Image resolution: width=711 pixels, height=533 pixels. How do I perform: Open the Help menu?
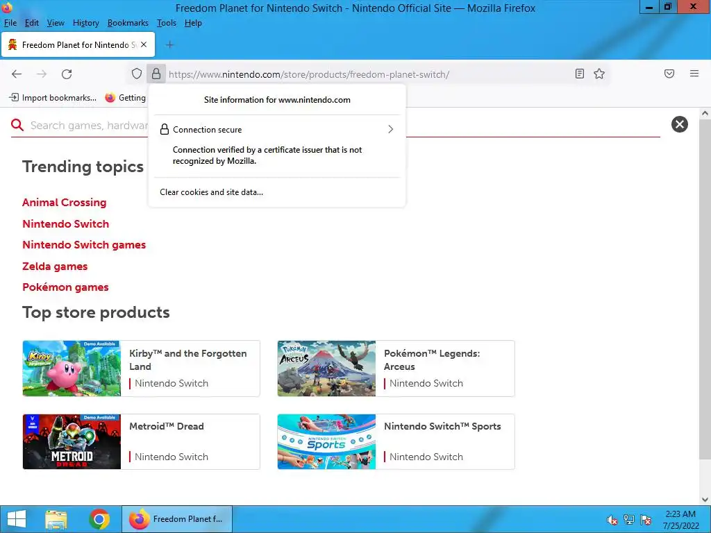pos(193,23)
